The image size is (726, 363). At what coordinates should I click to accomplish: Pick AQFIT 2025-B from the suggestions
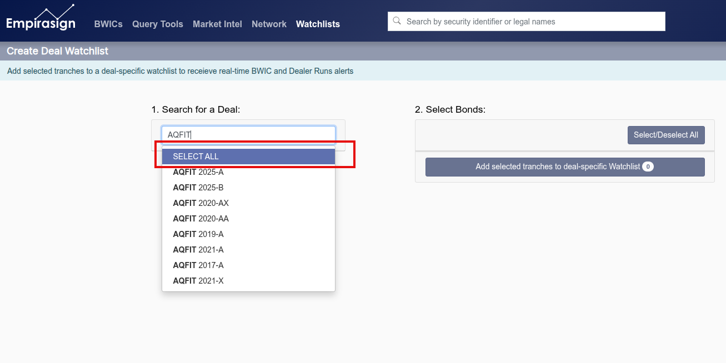(x=248, y=188)
